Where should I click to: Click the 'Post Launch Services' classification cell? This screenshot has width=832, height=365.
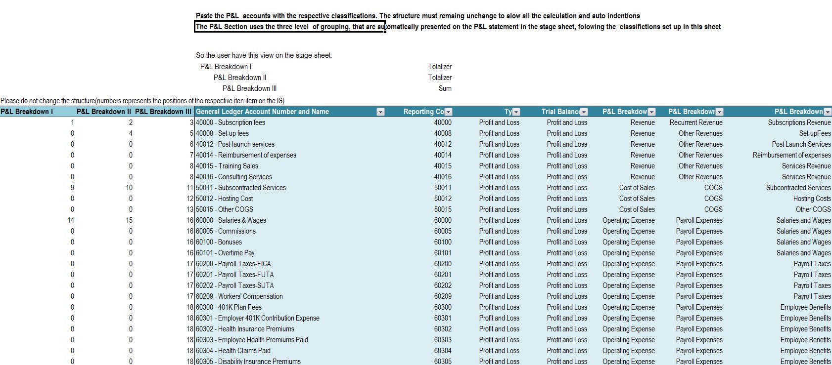pos(801,144)
